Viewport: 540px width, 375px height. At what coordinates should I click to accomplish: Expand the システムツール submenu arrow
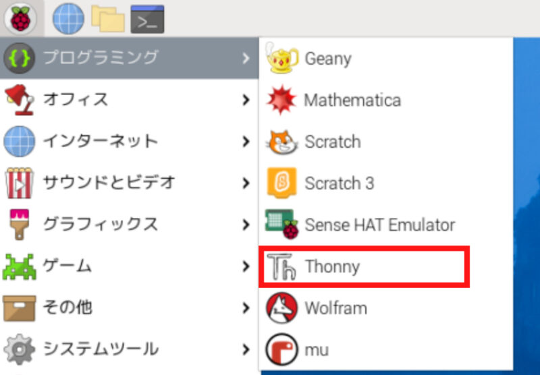[x=246, y=349]
